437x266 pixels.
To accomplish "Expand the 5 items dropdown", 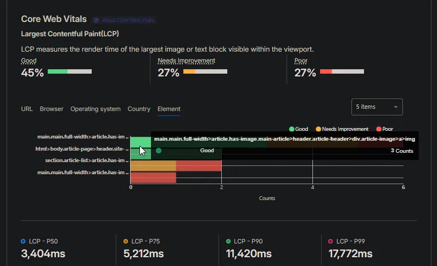I will pyautogui.click(x=377, y=107).
